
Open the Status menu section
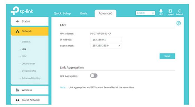coord(30,21)
